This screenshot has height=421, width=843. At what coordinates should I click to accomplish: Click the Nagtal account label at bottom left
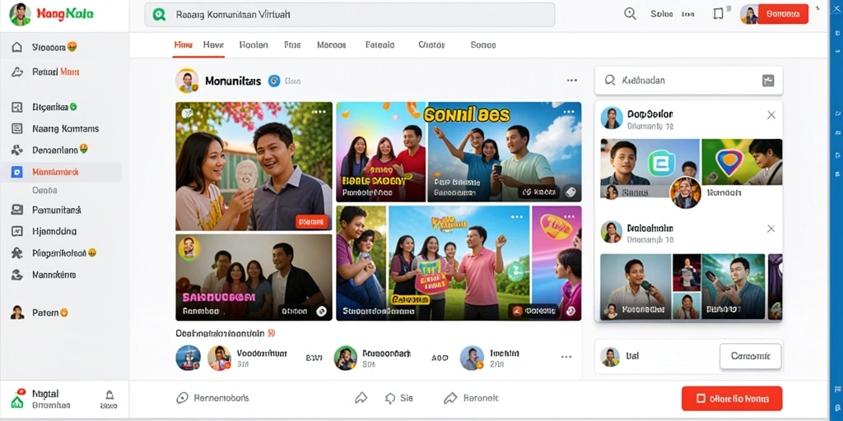(x=46, y=394)
